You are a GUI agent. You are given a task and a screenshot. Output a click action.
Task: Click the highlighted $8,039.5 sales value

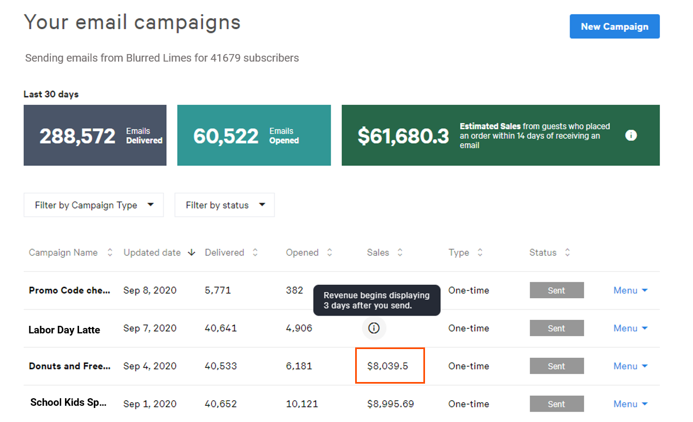coord(390,366)
